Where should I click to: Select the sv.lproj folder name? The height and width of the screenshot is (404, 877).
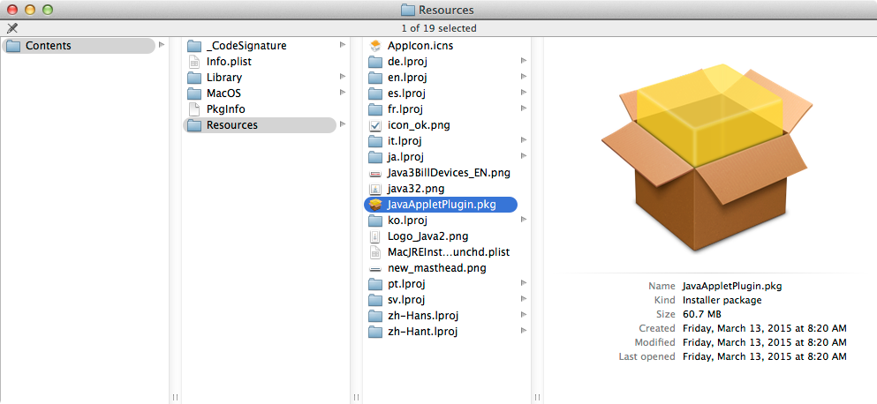coord(406,300)
